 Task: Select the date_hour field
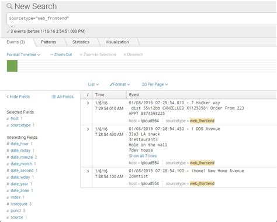tap(19, 144)
